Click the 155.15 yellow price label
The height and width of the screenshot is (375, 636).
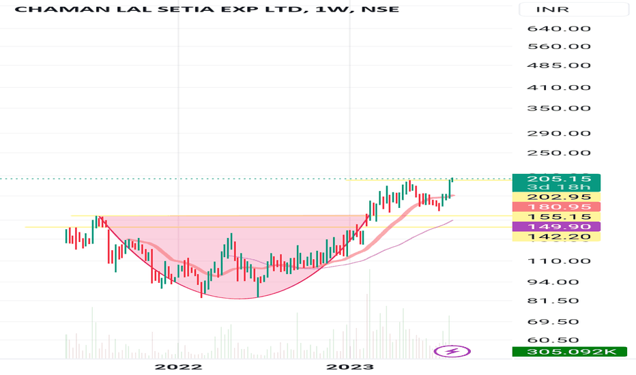coord(556,217)
